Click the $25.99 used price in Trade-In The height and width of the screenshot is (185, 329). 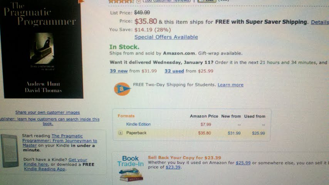click(x=243, y=163)
